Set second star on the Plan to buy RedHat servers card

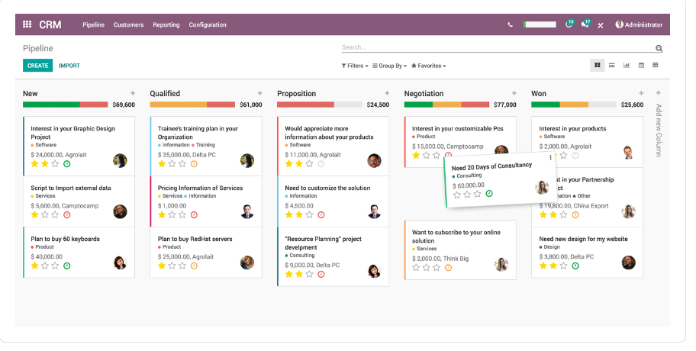(x=172, y=266)
